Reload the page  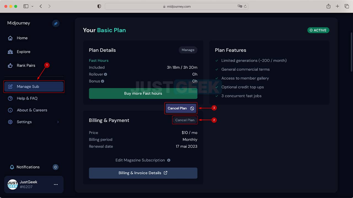coord(245,6)
